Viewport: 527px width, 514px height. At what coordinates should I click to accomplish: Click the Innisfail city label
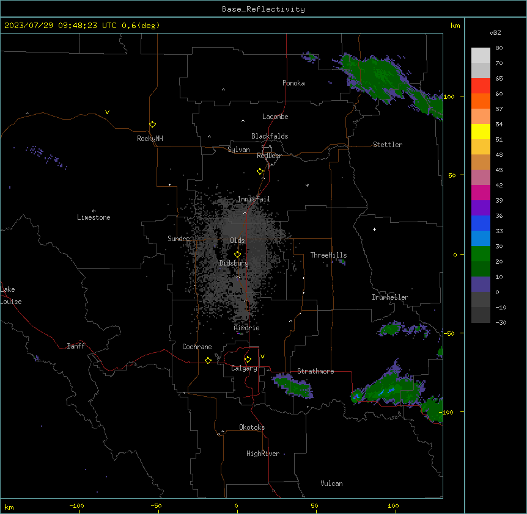coord(254,199)
